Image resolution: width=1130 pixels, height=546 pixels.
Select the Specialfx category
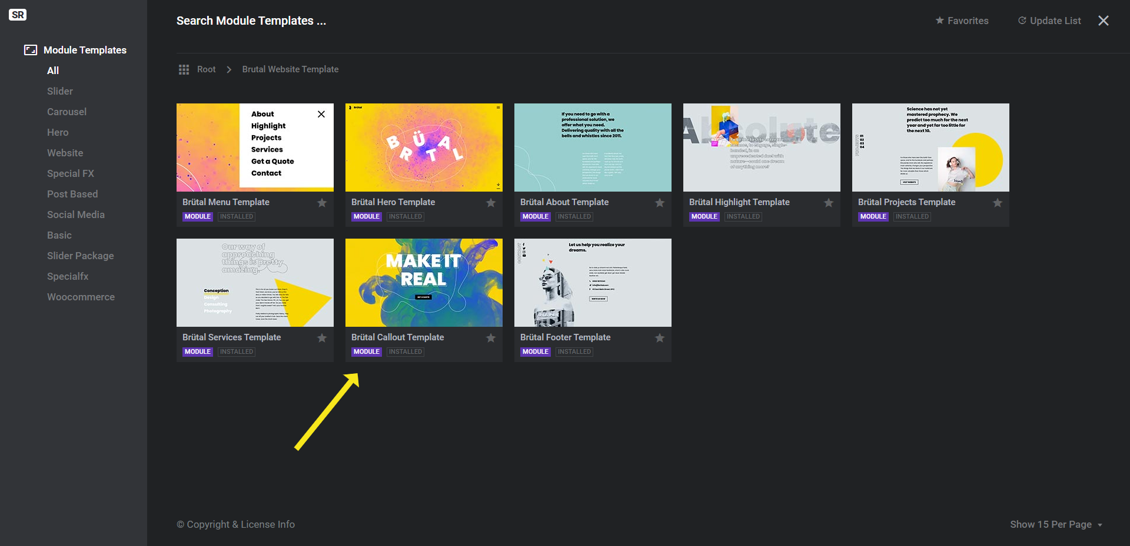tap(68, 276)
